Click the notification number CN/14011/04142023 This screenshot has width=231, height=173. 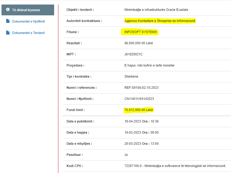pos(139,99)
